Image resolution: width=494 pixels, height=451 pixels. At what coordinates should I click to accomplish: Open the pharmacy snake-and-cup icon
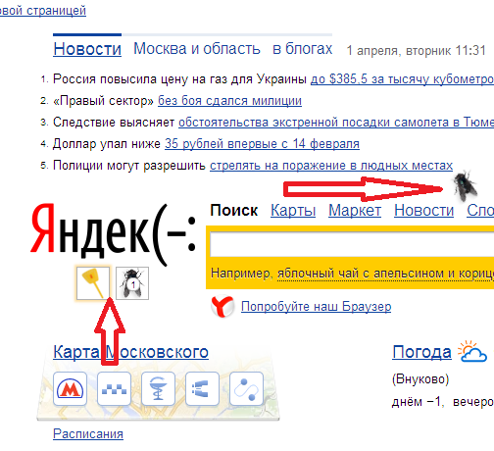point(158,388)
